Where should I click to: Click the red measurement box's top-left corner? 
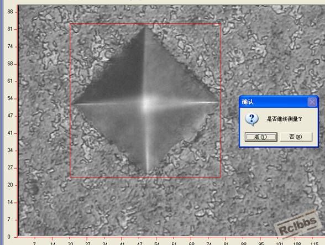70,24
